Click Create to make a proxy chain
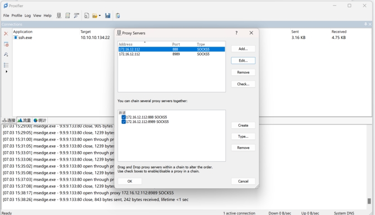 pyautogui.click(x=243, y=125)
